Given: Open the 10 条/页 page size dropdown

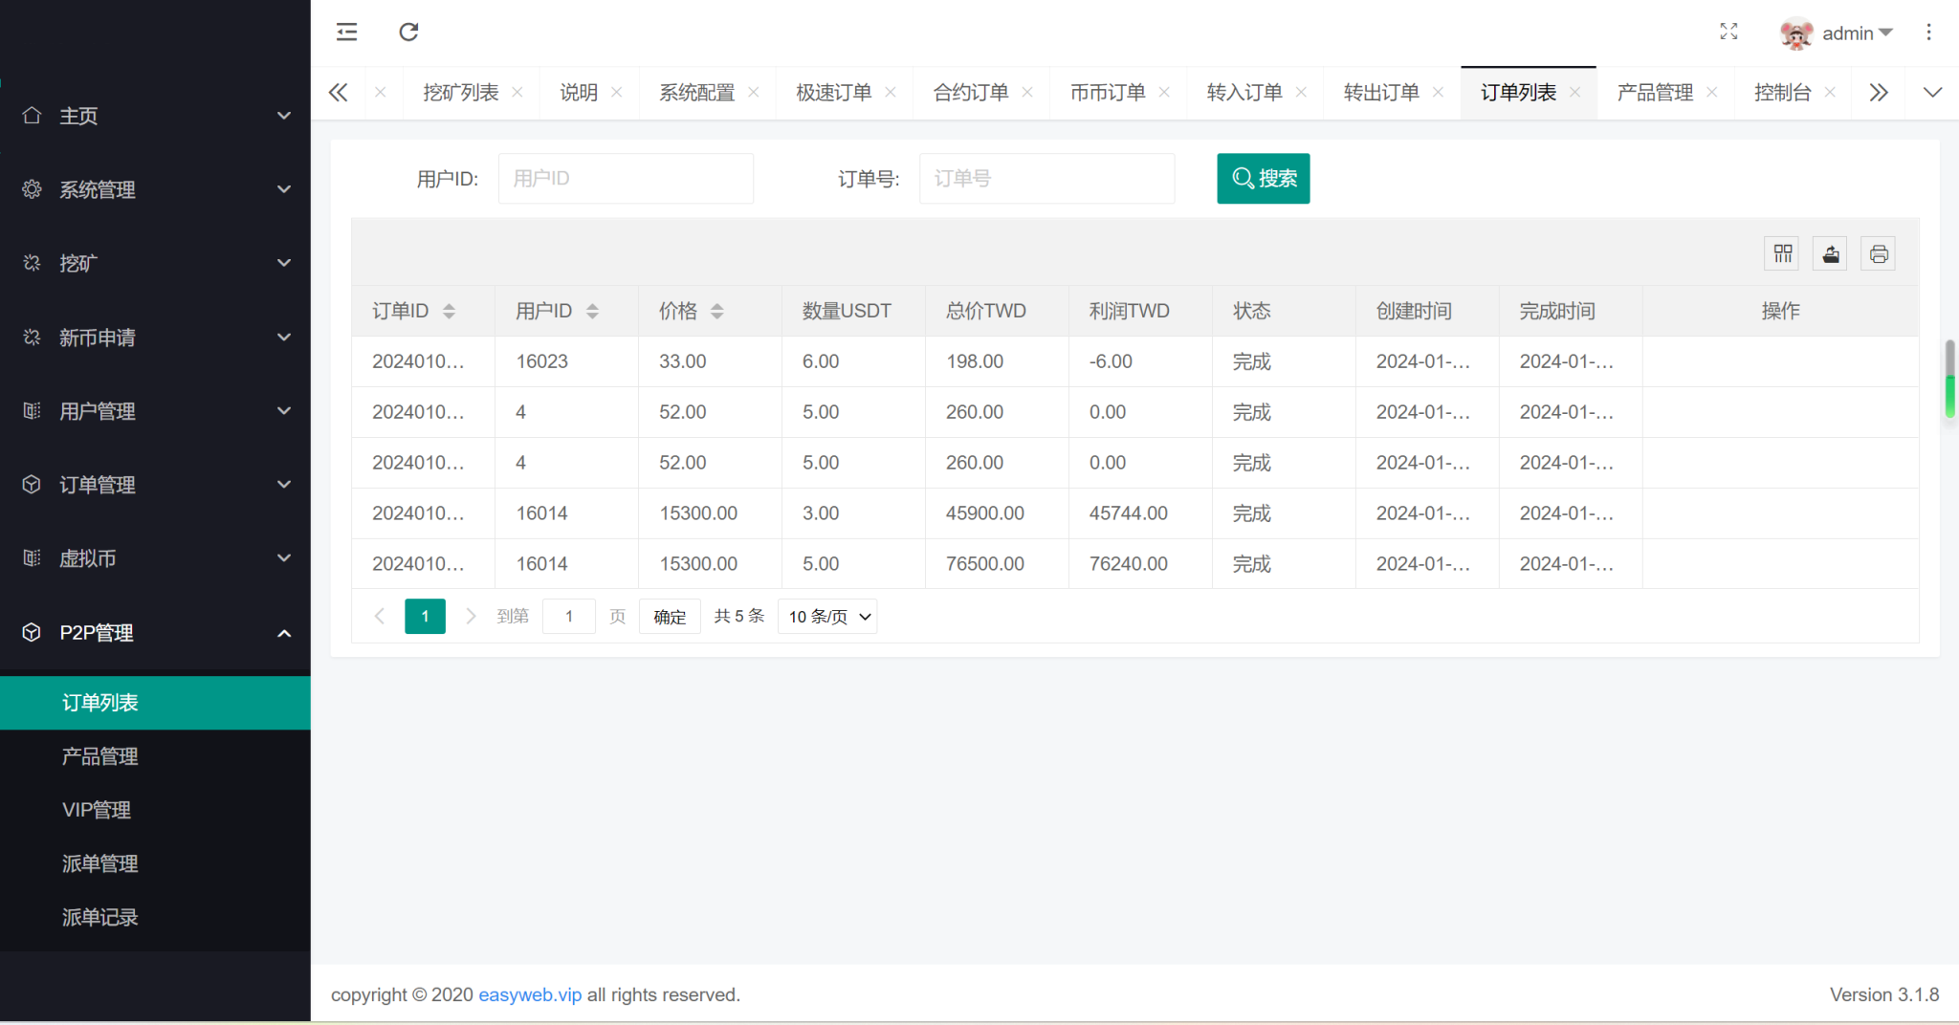Looking at the screenshot, I should pos(827,617).
